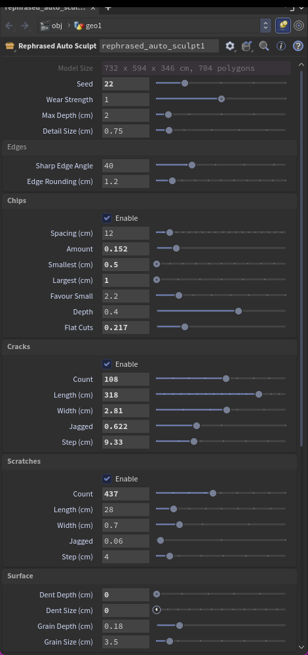
Task: Disable the Cracks Enable checkbox
Action: pos(107,364)
